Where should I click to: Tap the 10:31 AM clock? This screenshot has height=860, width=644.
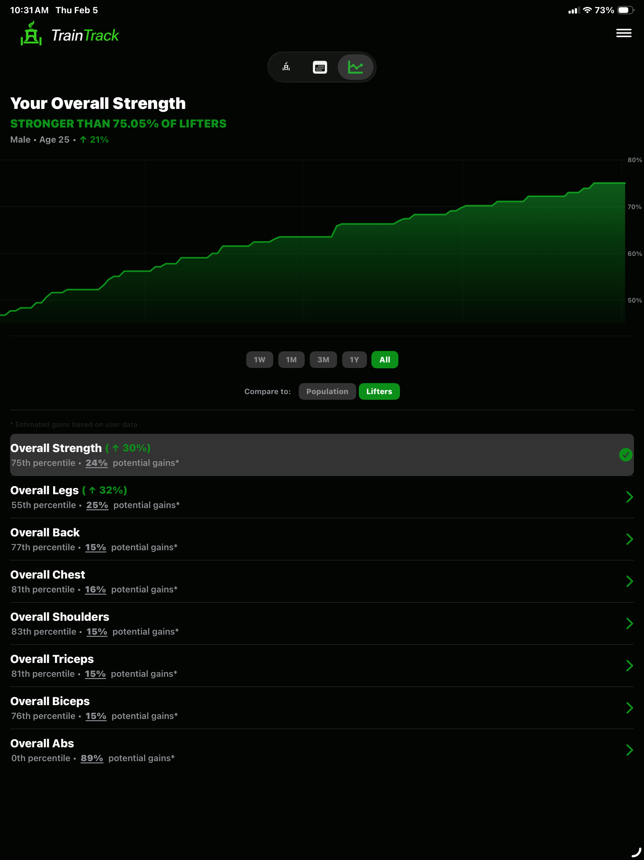[x=30, y=10]
